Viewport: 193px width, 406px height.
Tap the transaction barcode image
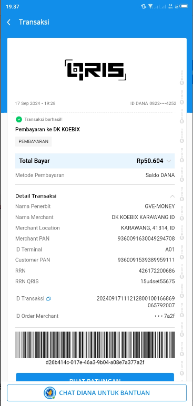[95, 345]
